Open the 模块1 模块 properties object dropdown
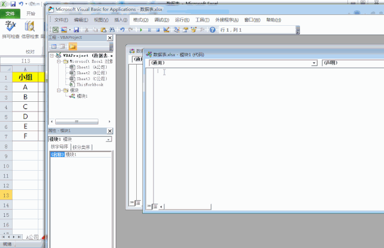384x248 pixels. [x=109, y=140]
